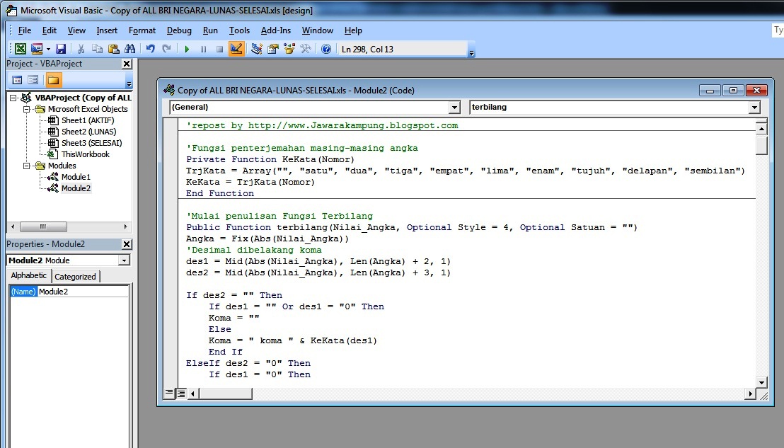Collapse the Modules folder

tap(26, 166)
